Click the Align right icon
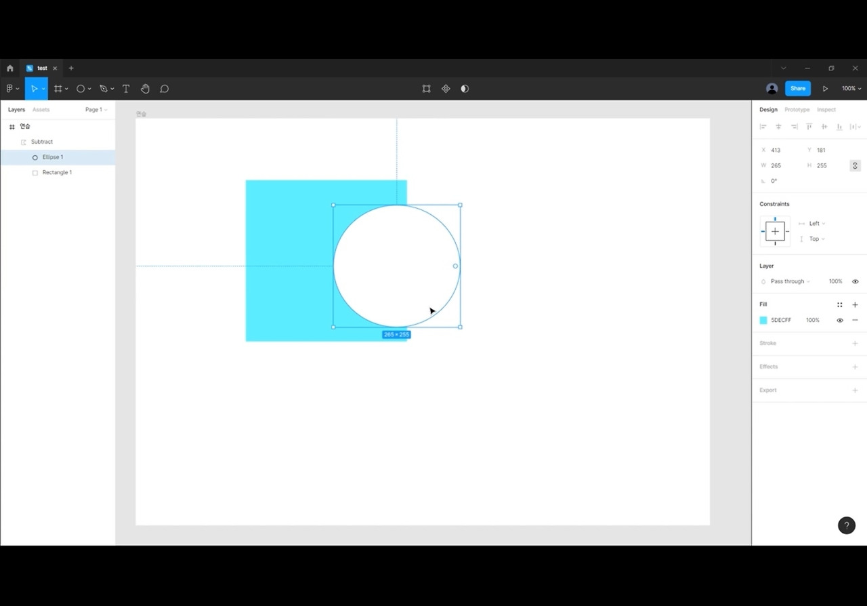The image size is (867, 606). point(794,127)
